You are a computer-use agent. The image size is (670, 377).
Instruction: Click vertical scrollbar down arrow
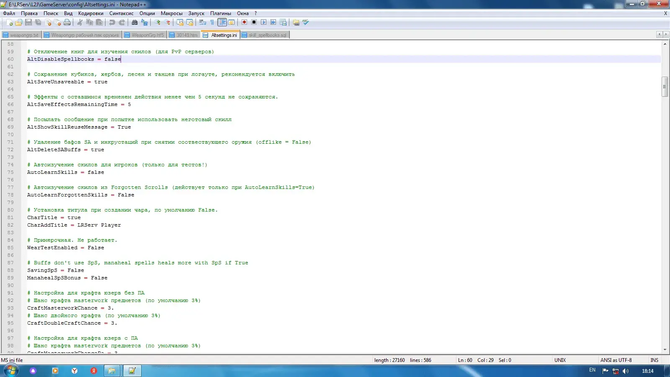pyautogui.click(x=665, y=350)
